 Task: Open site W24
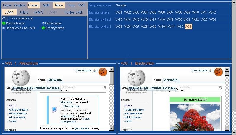pyautogui.click(x=213, y=19)
